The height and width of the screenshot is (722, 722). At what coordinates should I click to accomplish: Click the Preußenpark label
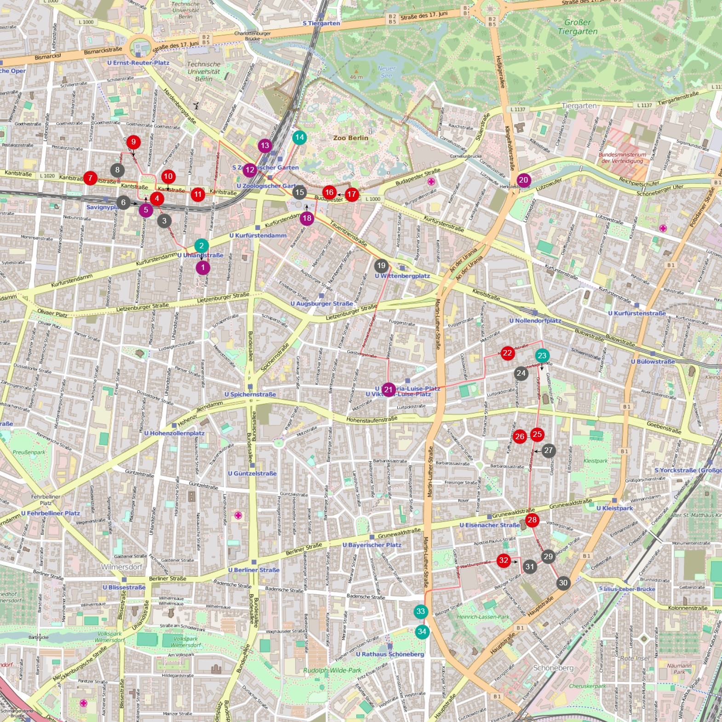(x=29, y=453)
